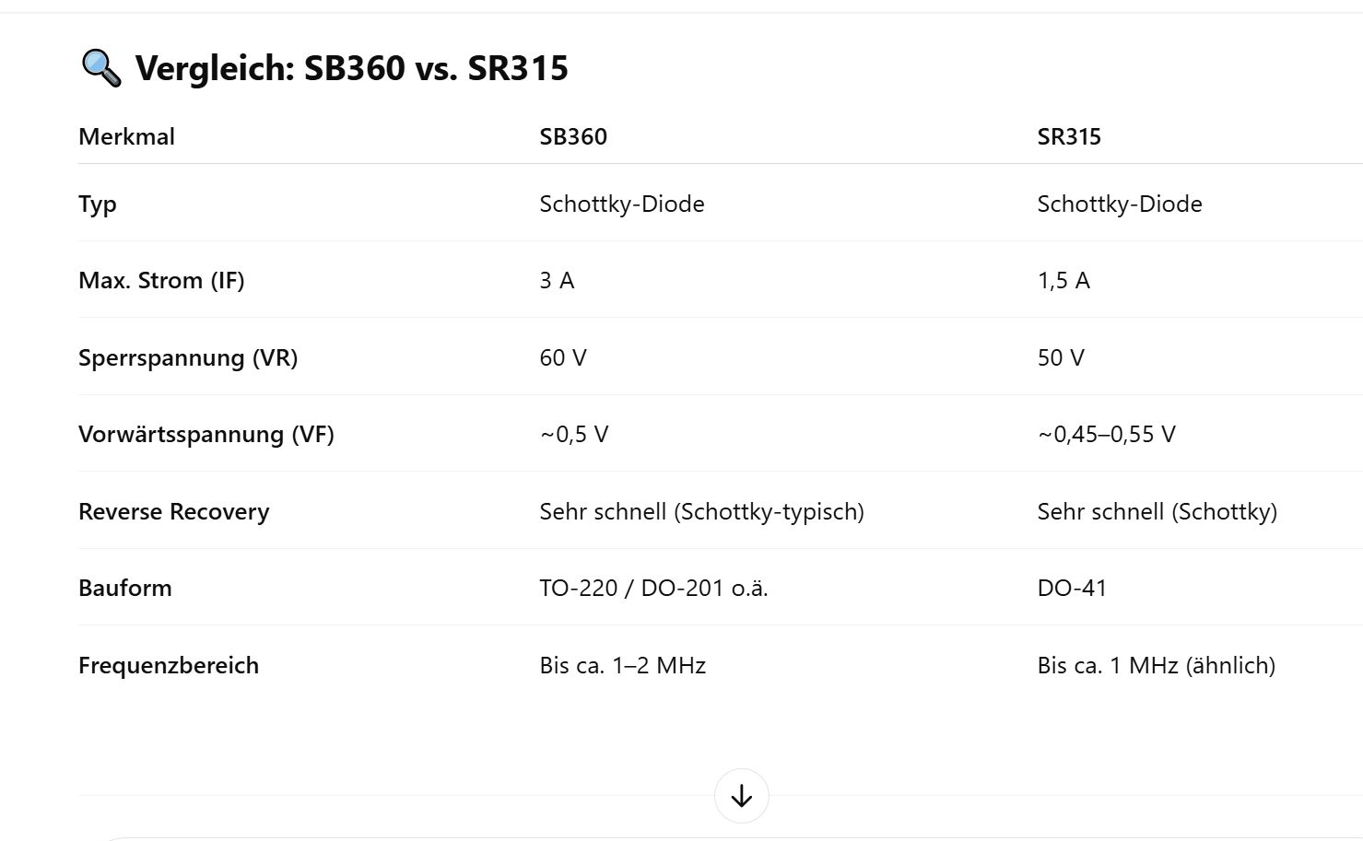Click the "Vorwärtsspannung (VF)" row label
Image resolution: width=1363 pixels, height=841 pixels.
tap(206, 435)
